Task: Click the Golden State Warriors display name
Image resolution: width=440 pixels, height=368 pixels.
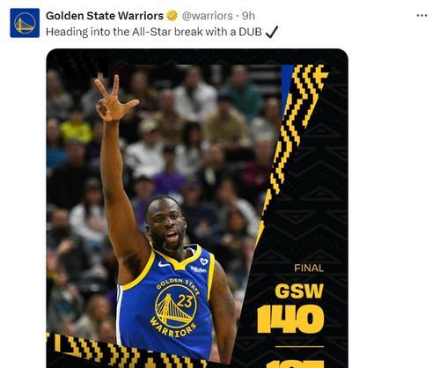Action: pos(105,16)
